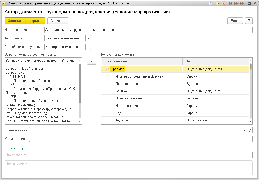Click the M- memory subtract button
The image size is (259, 180).
point(242,3)
